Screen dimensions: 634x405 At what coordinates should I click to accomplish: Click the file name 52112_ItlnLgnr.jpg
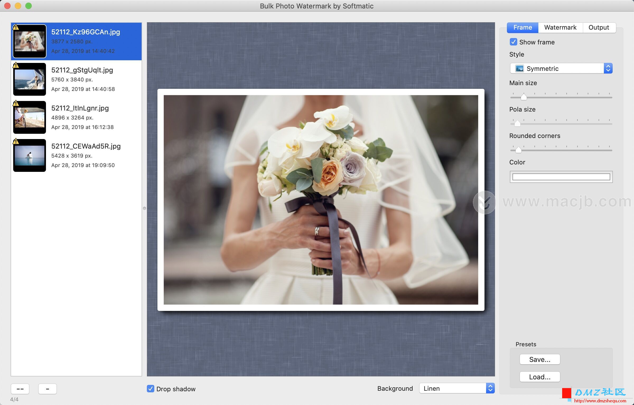[80, 108]
